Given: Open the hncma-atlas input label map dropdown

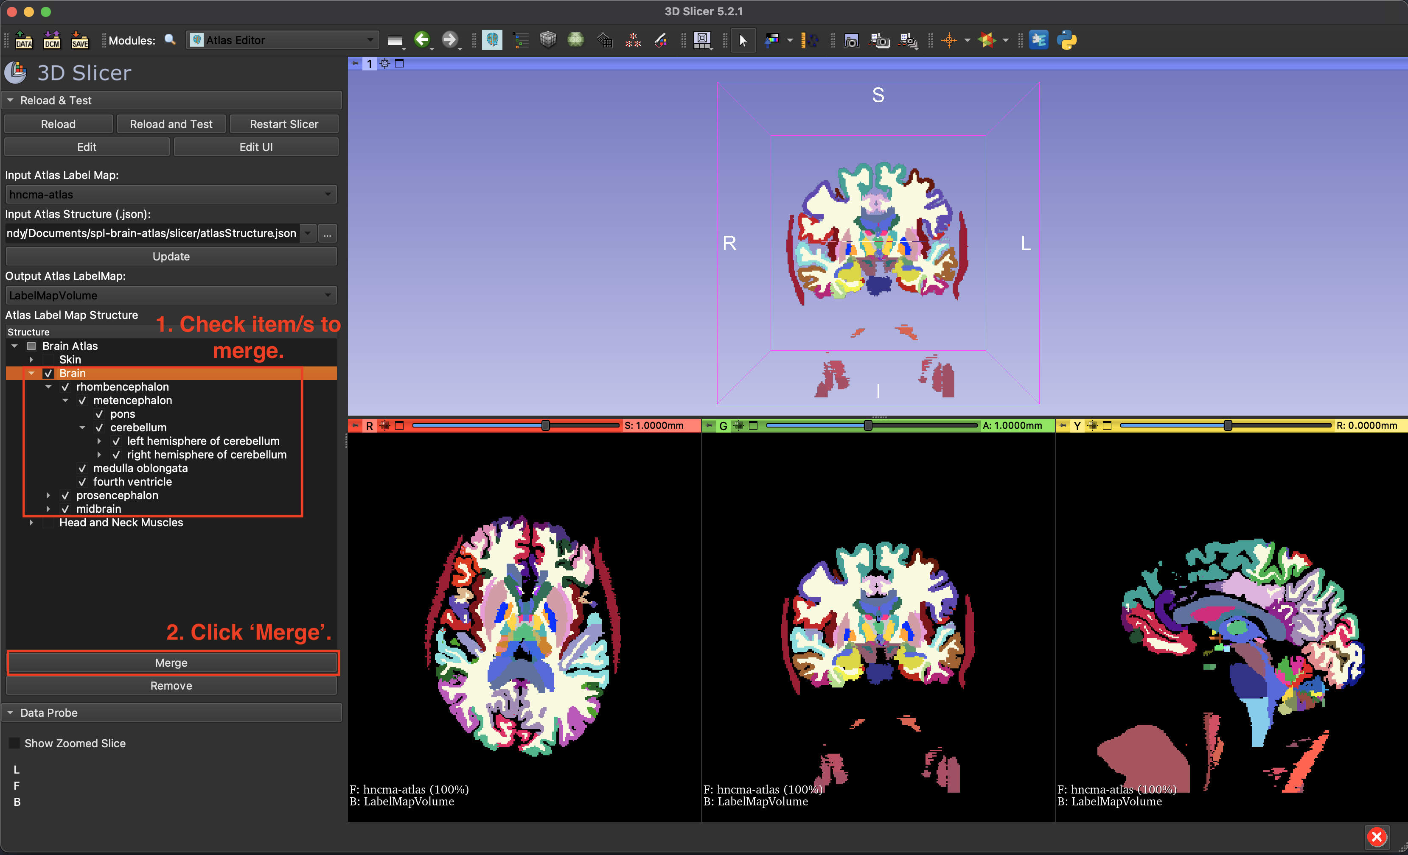Looking at the screenshot, I should 170,194.
